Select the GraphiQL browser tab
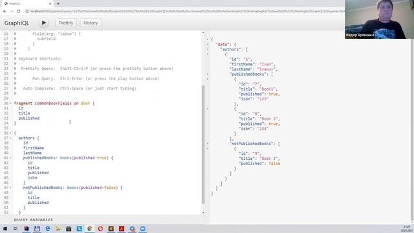The height and width of the screenshot is (233, 414). pyautogui.click(x=27, y=4)
